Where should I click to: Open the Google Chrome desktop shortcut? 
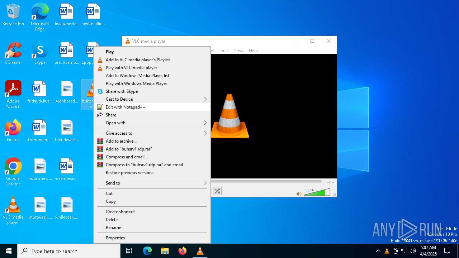13,172
